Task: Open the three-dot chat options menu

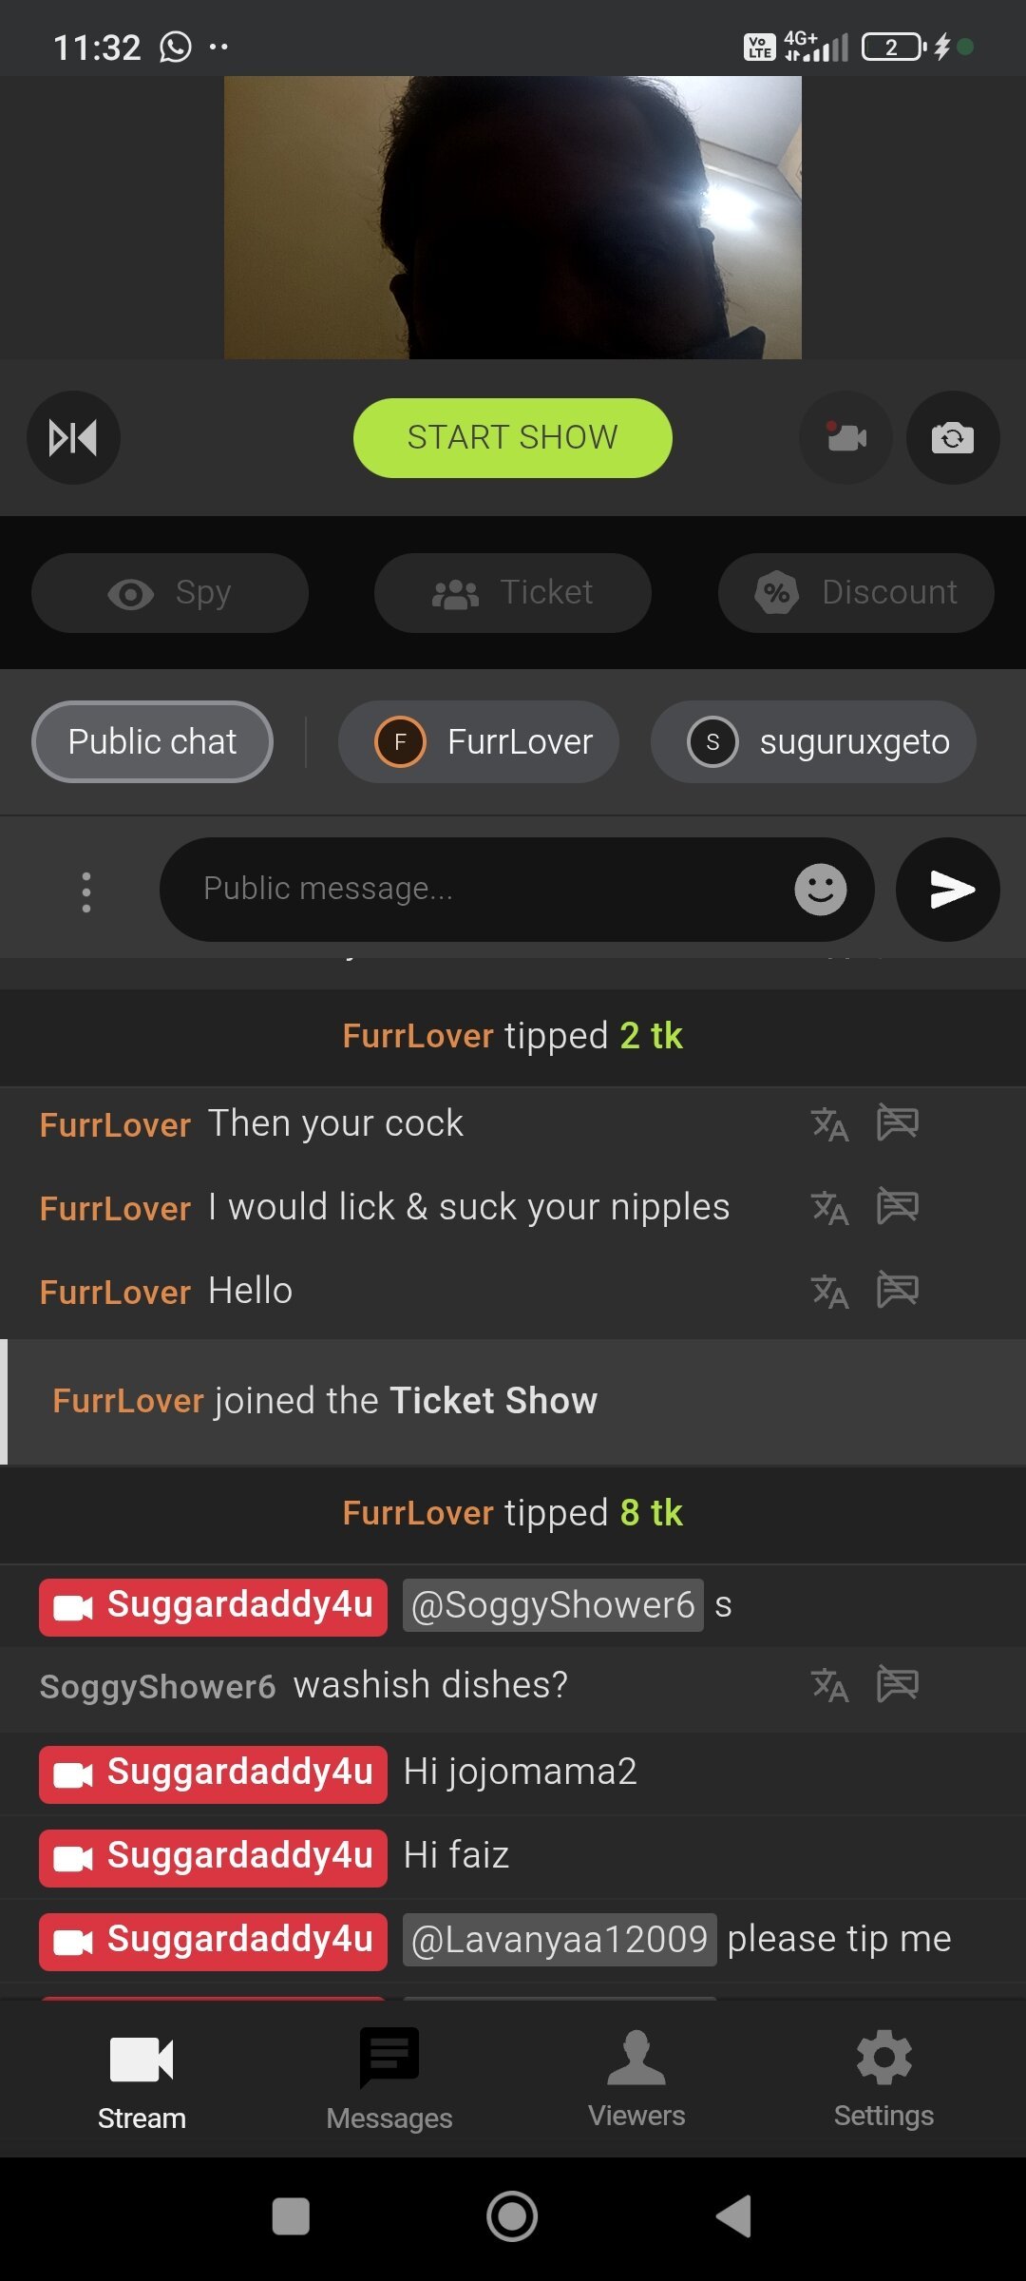Action: tap(86, 891)
